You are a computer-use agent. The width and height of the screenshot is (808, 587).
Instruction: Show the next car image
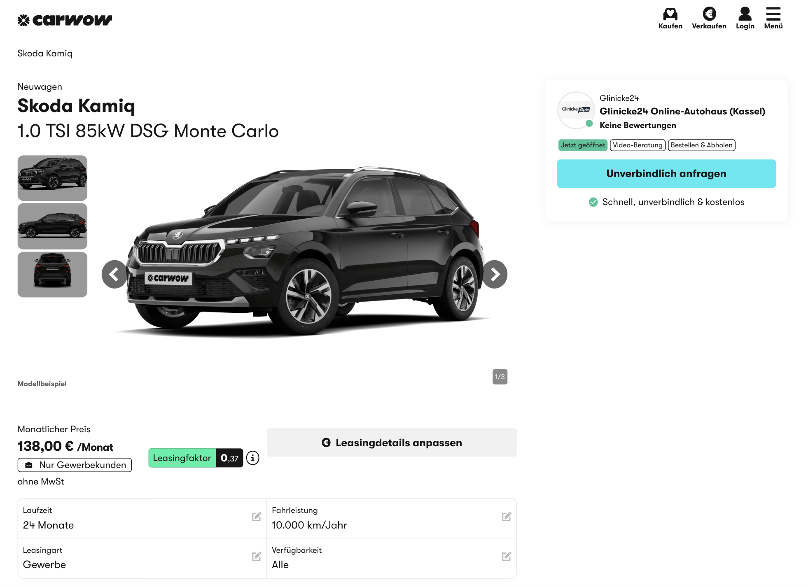point(495,274)
